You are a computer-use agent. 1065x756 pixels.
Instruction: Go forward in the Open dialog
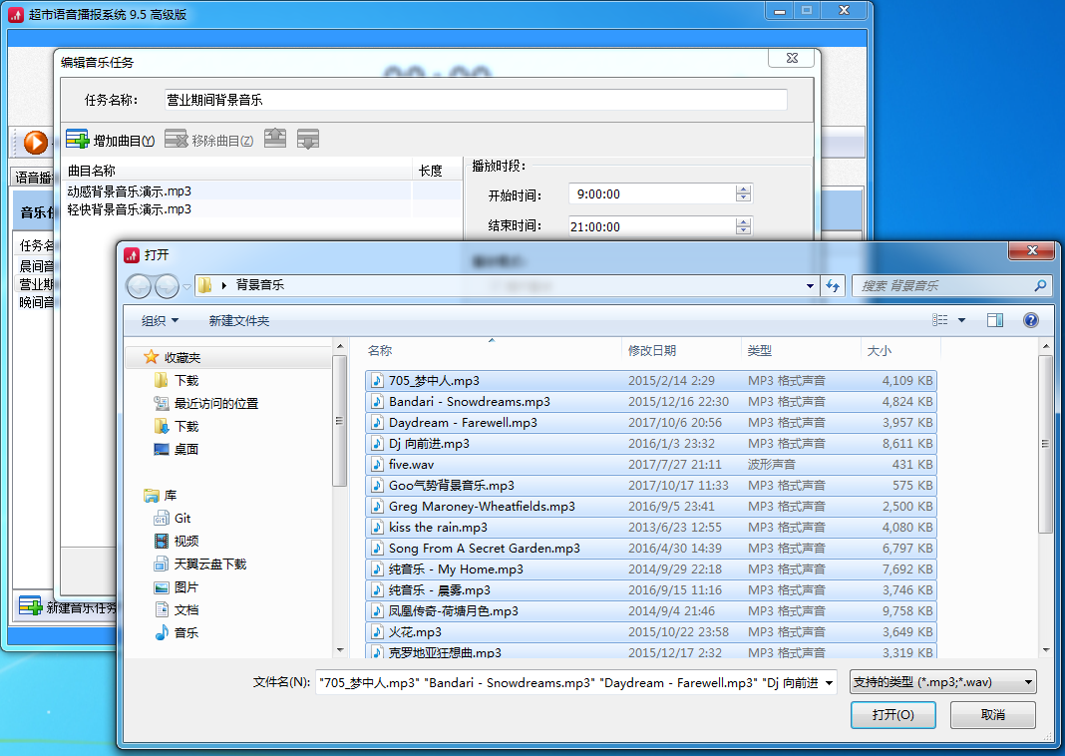pyautogui.click(x=168, y=286)
